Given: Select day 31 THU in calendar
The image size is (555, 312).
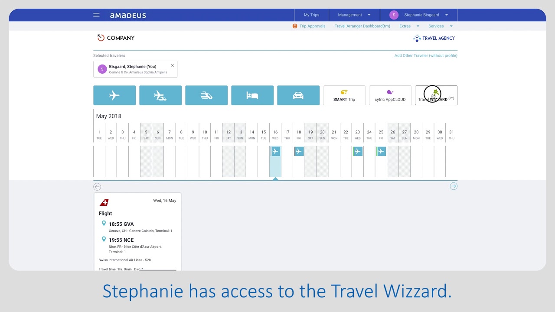Looking at the screenshot, I should click(x=451, y=135).
